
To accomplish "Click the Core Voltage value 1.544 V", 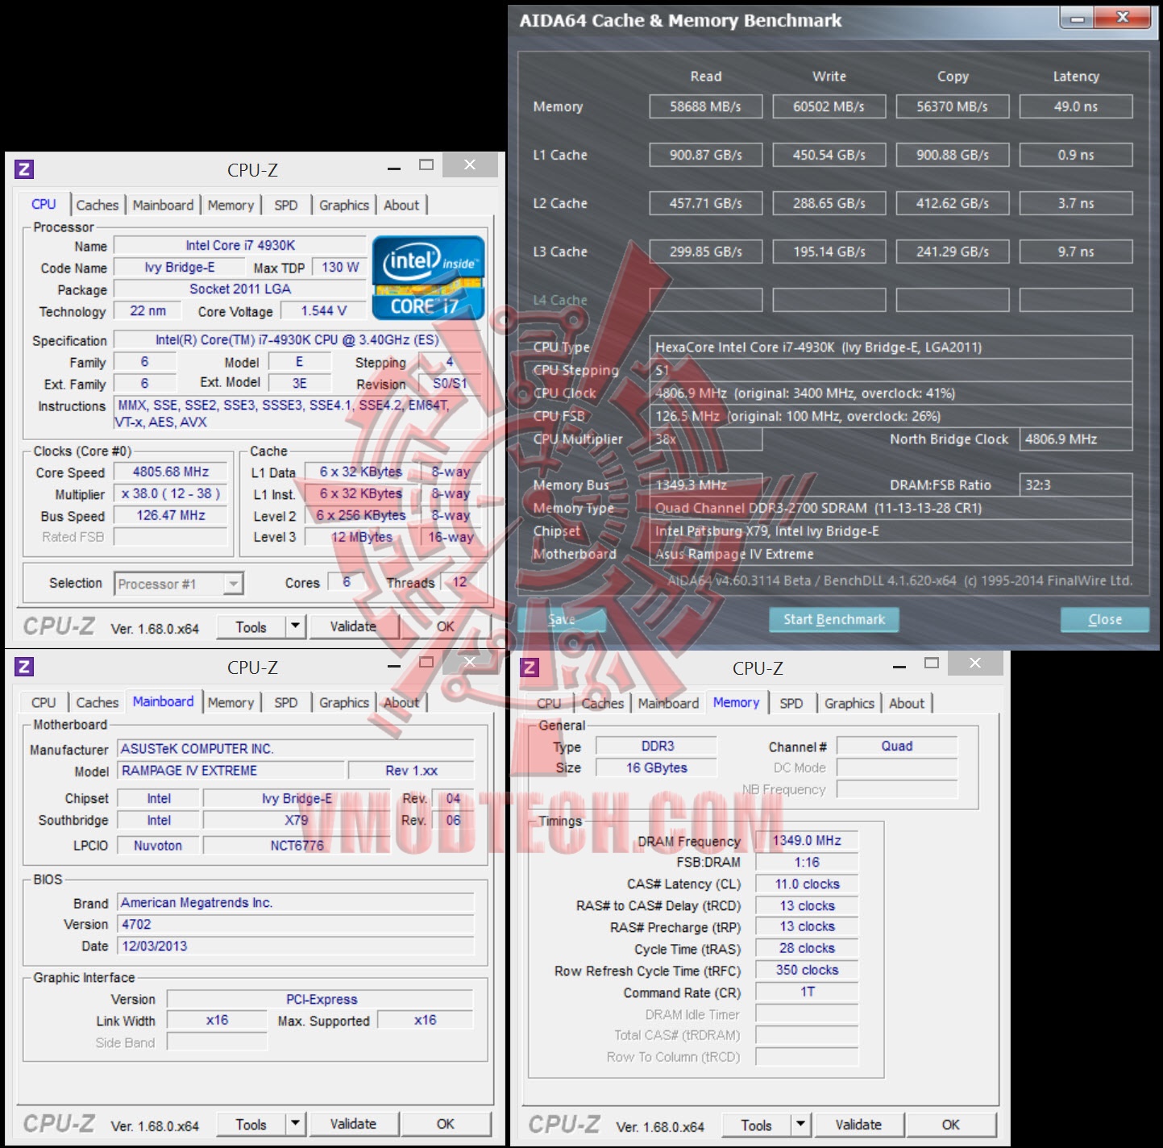I will tap(324, 310).
